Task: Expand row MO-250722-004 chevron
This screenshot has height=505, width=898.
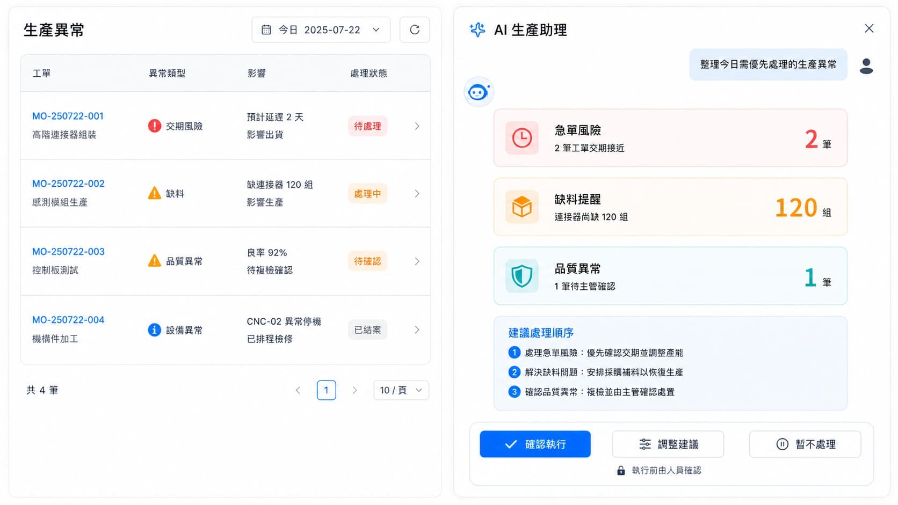Action: click(417, 330)
